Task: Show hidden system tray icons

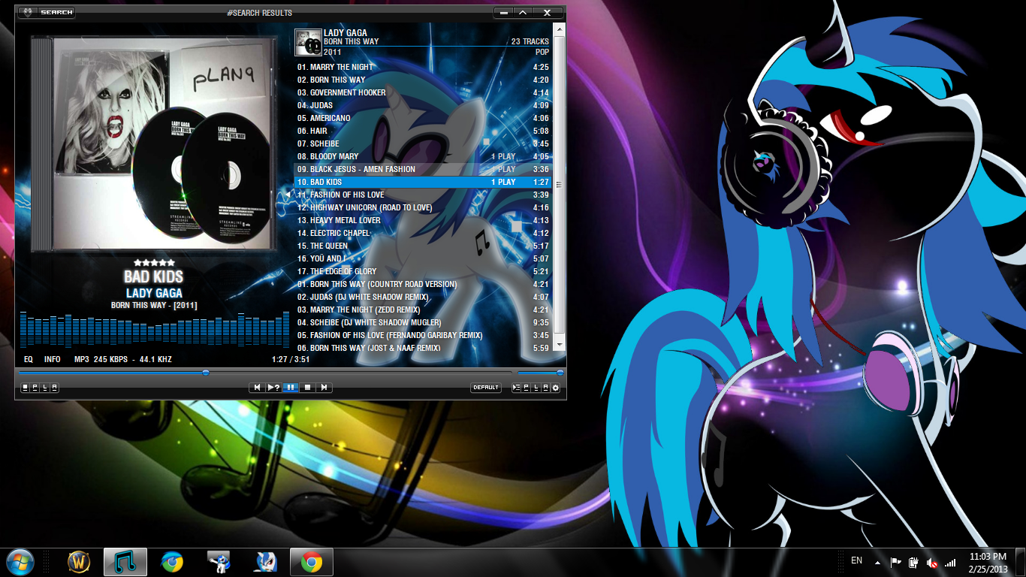Action: click(877, 562)
